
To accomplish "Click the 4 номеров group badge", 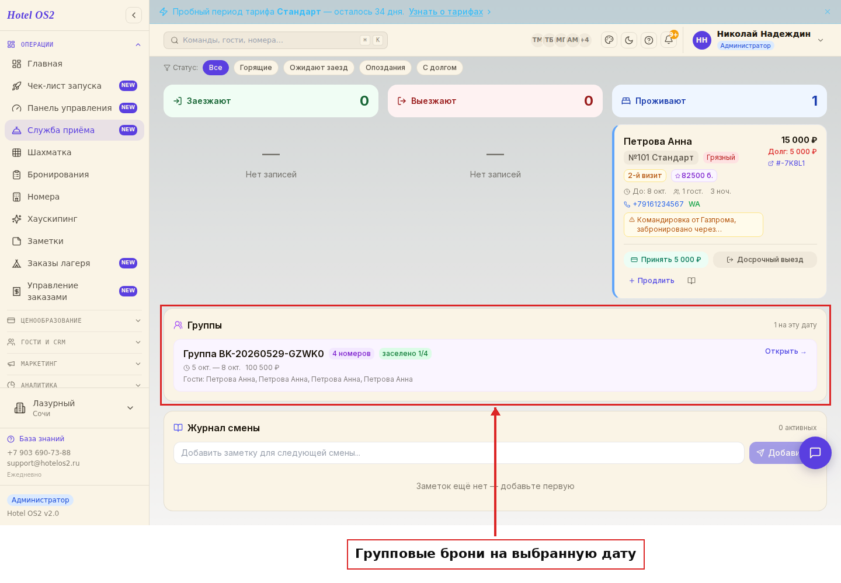I will click(352, 354).
